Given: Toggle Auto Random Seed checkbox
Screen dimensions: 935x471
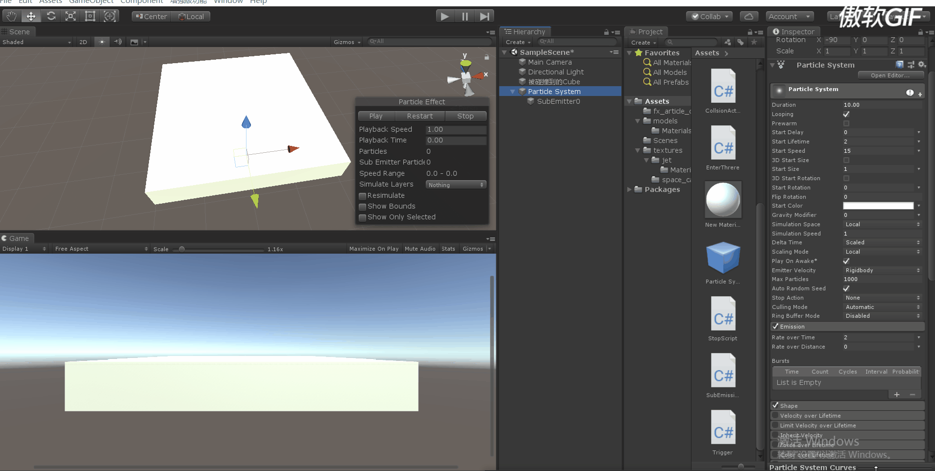Looking at the screenshot, I should click(x=846, y=288).
